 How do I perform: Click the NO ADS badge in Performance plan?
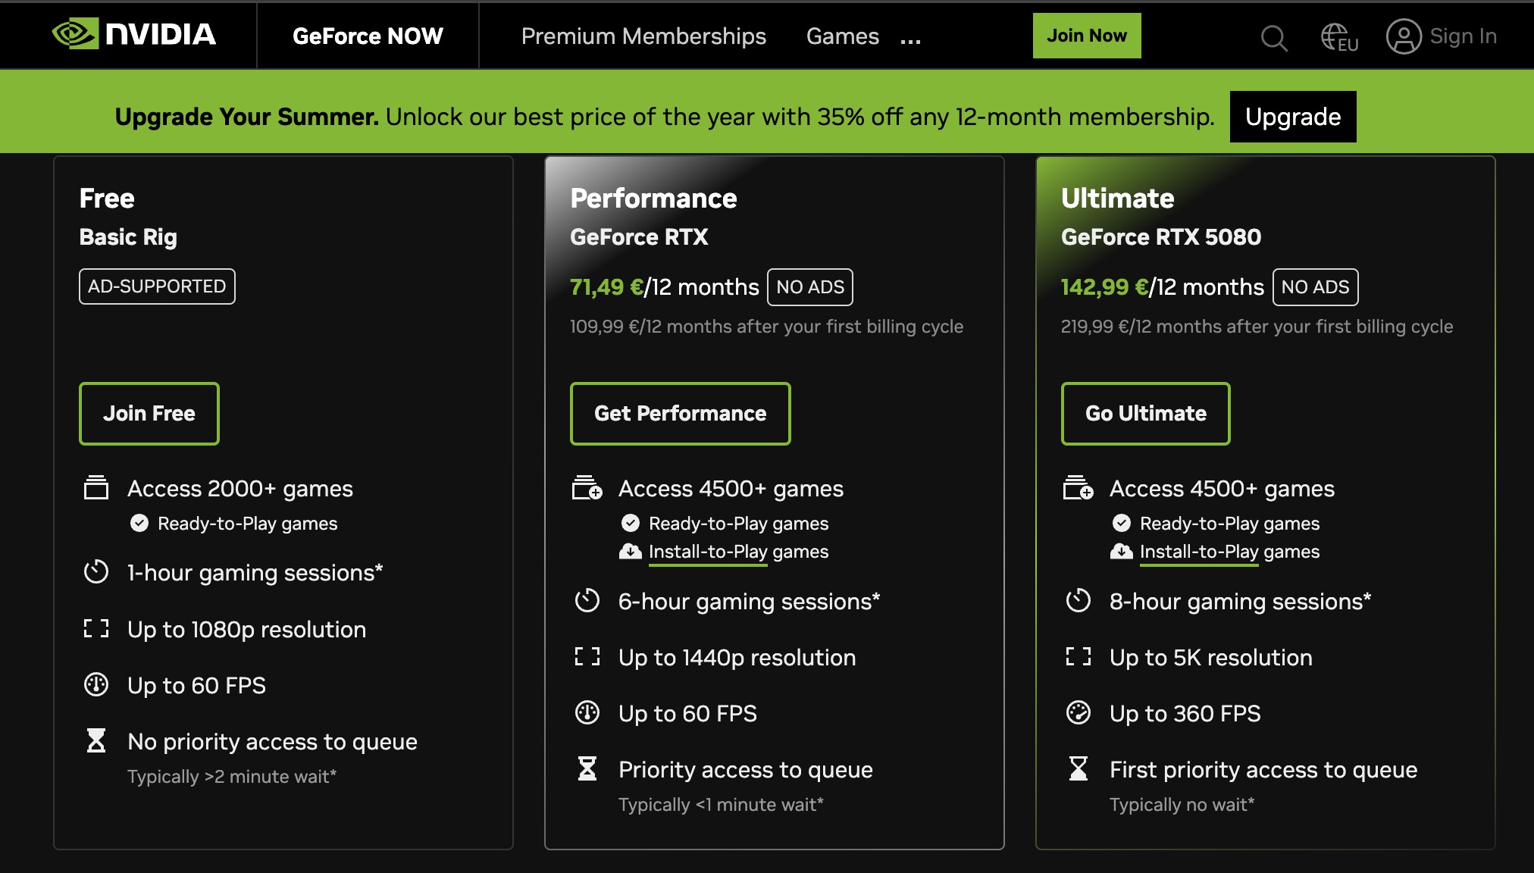click(810, 287)
